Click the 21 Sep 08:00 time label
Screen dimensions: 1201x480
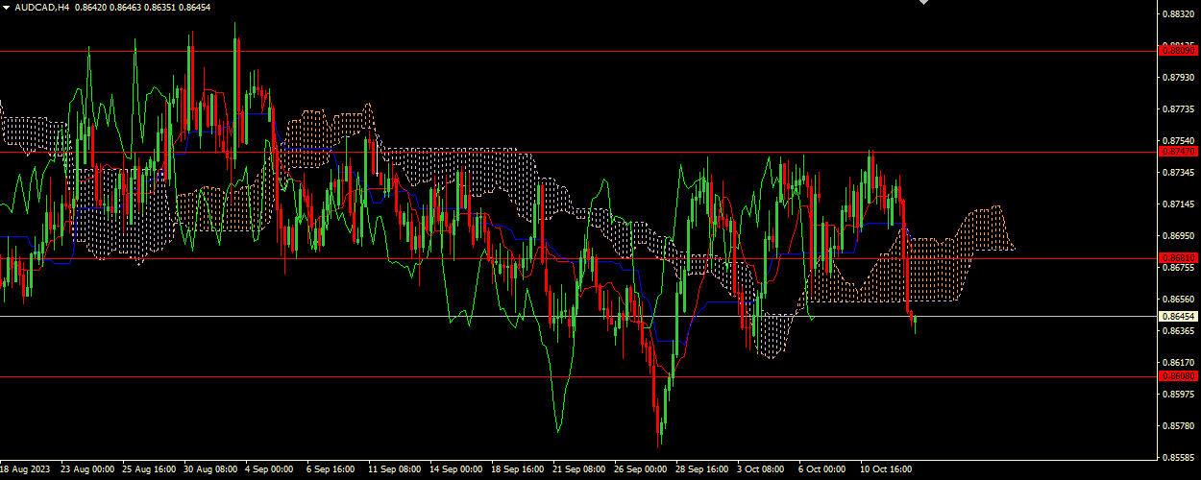[579, 469]
